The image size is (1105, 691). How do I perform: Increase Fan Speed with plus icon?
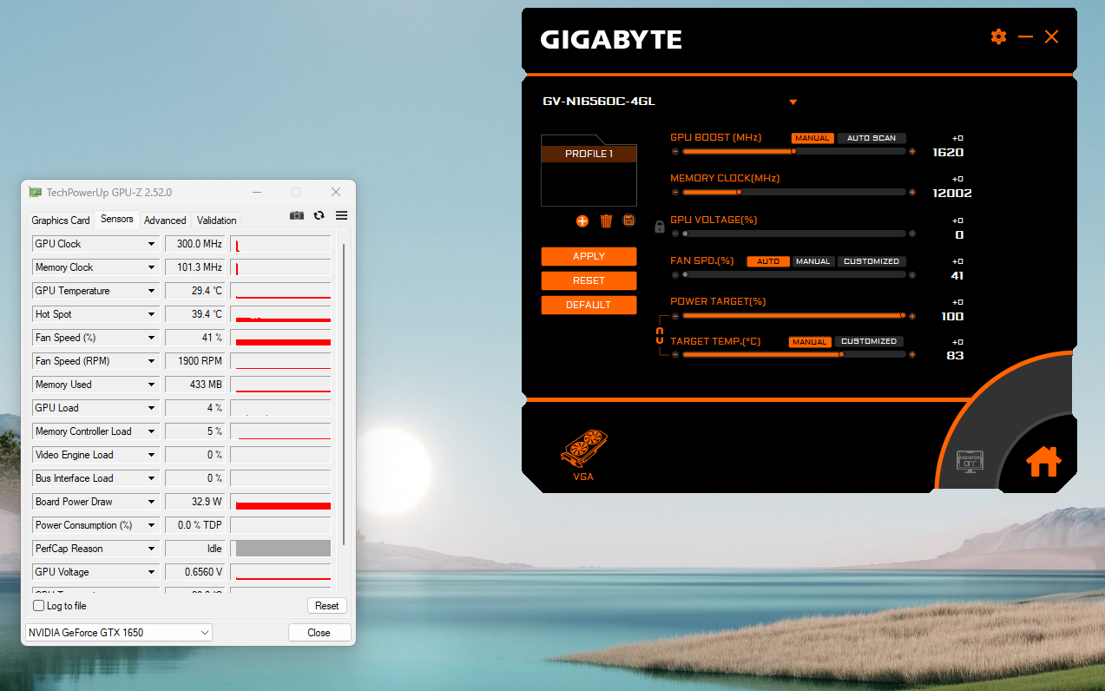912,274
